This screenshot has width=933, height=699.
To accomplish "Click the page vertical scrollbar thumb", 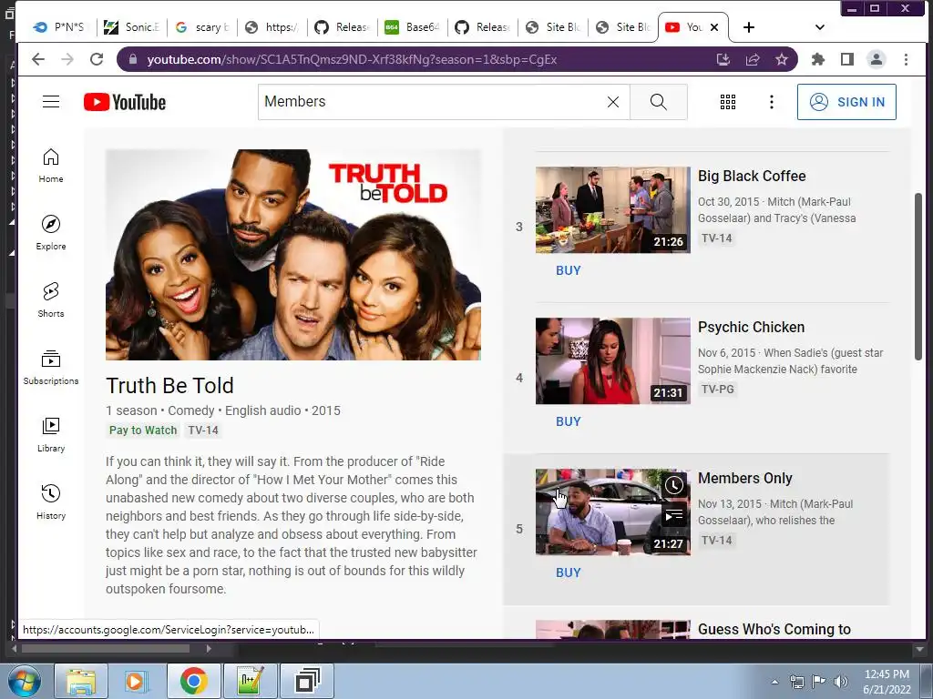I will pos(918,277).
